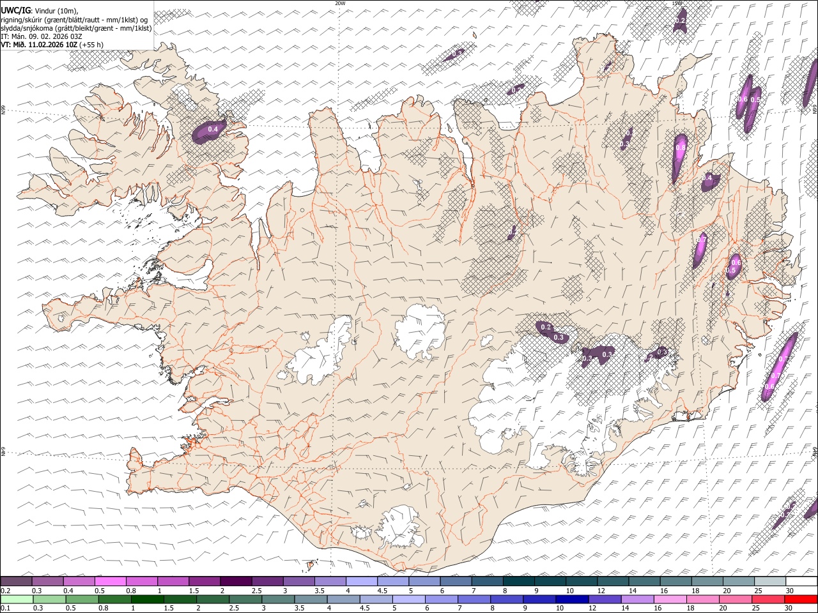Click rain legend swatch between 1 and 1.5
This screenshot has width=818, height=613.
[x=148, y=599]
